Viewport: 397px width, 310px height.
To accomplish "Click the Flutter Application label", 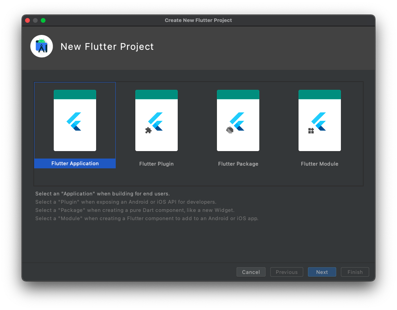I will [75, 163].
